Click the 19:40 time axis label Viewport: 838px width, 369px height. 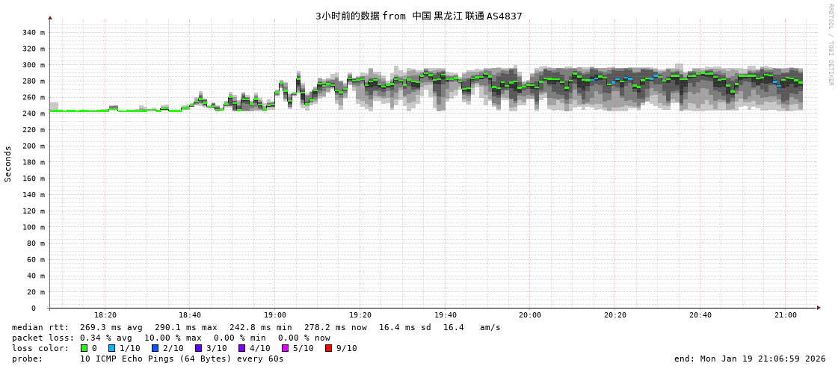[x=445, y=315]
